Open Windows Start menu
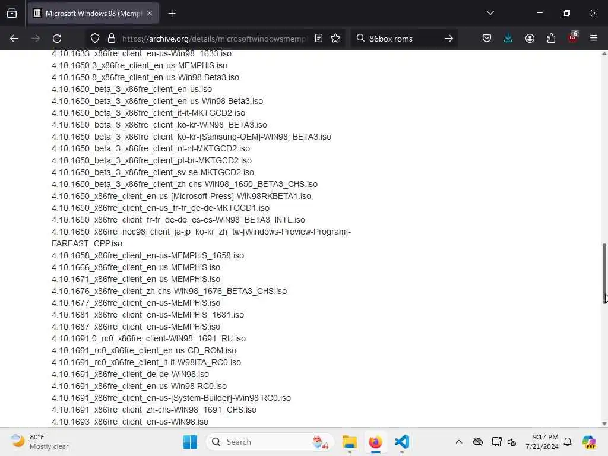This screenshot has height=456, width=608. (x=190, y=442)
